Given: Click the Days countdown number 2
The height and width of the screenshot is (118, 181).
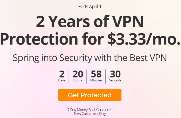Looking at the screenshot, I should coord(62,74).
